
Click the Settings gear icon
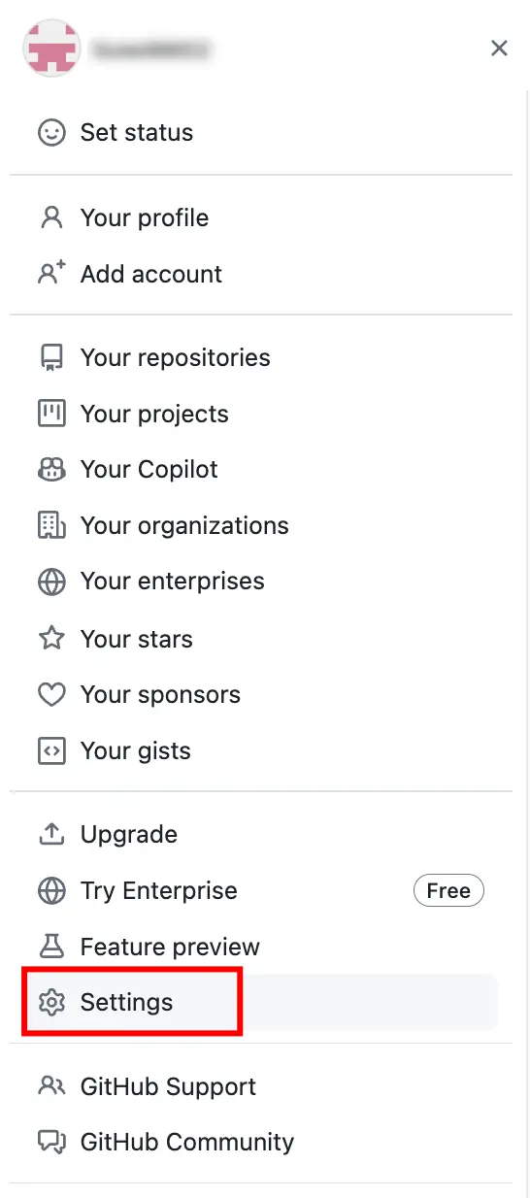(51, 1002)
